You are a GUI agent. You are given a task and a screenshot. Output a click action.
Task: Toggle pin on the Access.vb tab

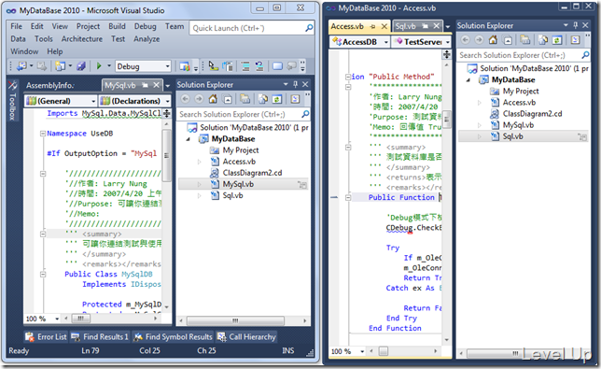click(372, 26)
